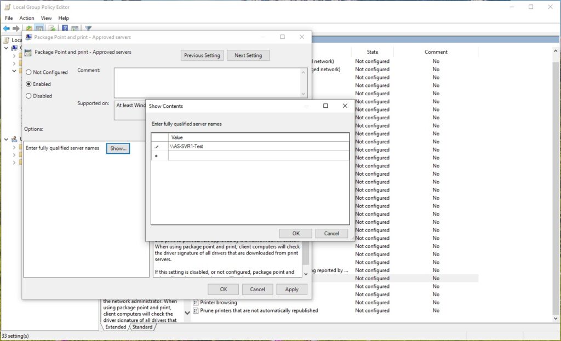Click the Next Setting button
Screen dimensions: 561x341
click(x=248, y=55)
